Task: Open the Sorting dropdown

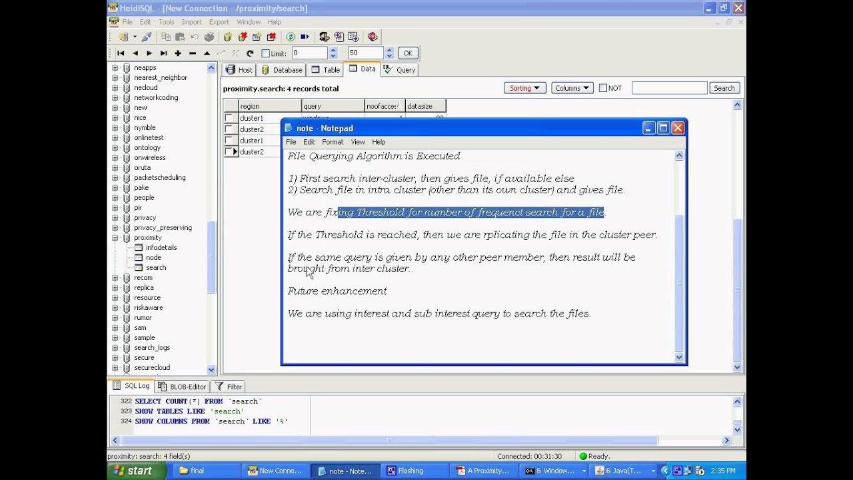Action: 525,88
